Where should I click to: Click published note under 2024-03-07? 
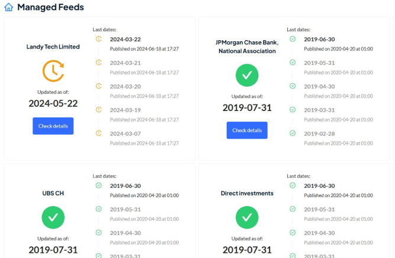pos(144,143)
